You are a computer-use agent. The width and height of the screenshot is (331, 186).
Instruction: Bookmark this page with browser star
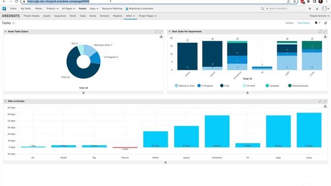point(294,2)
